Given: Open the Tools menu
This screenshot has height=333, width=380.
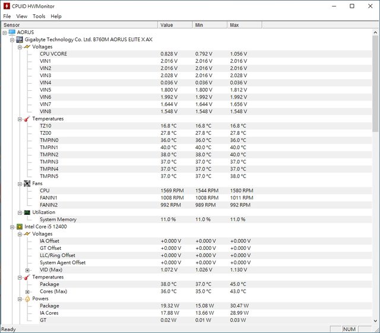Looking at the screenshot, I should point(39,16).
